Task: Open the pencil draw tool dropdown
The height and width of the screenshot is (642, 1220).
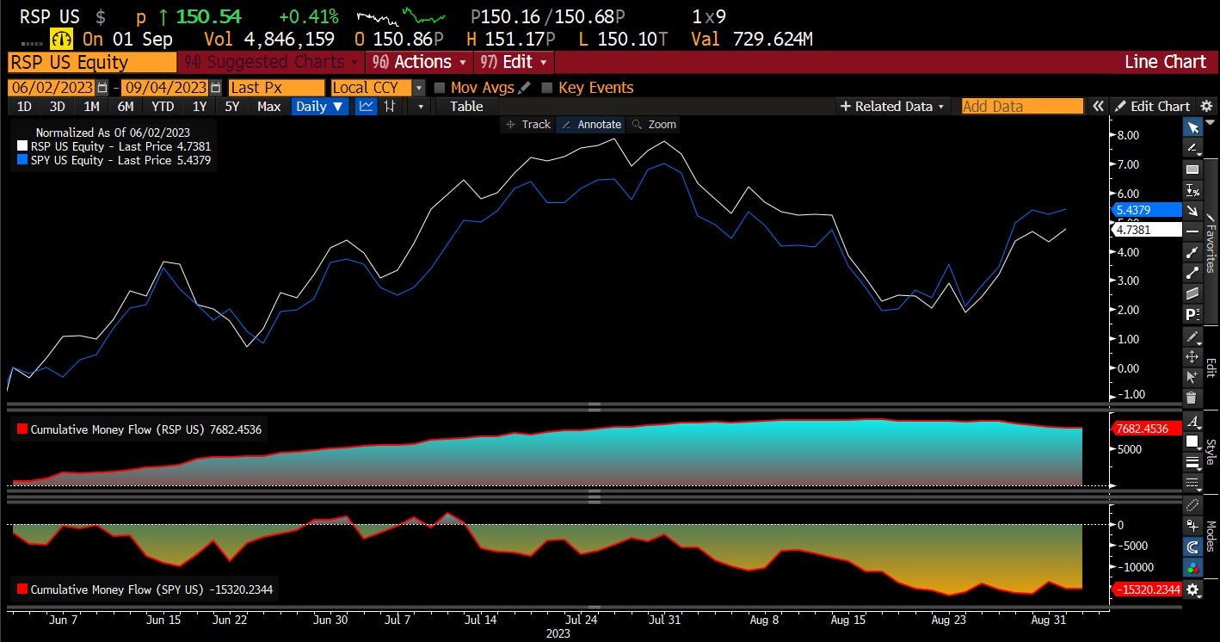Action: point(1192,336)
